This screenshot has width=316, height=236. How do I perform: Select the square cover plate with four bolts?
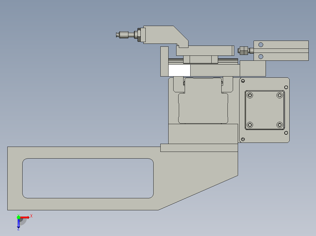click(x=265, y=110)
